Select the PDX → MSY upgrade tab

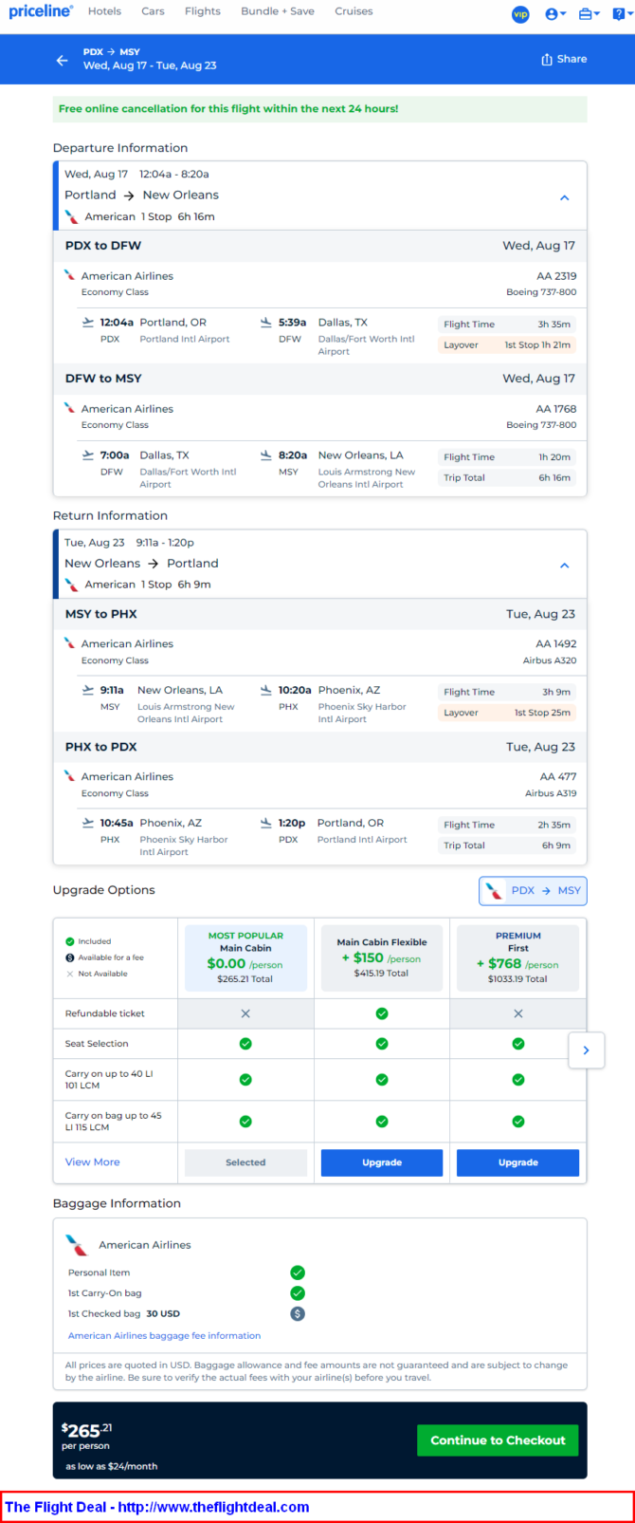click(533, 891)
